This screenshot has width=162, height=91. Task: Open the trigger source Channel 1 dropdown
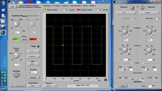tap(33, 56)
